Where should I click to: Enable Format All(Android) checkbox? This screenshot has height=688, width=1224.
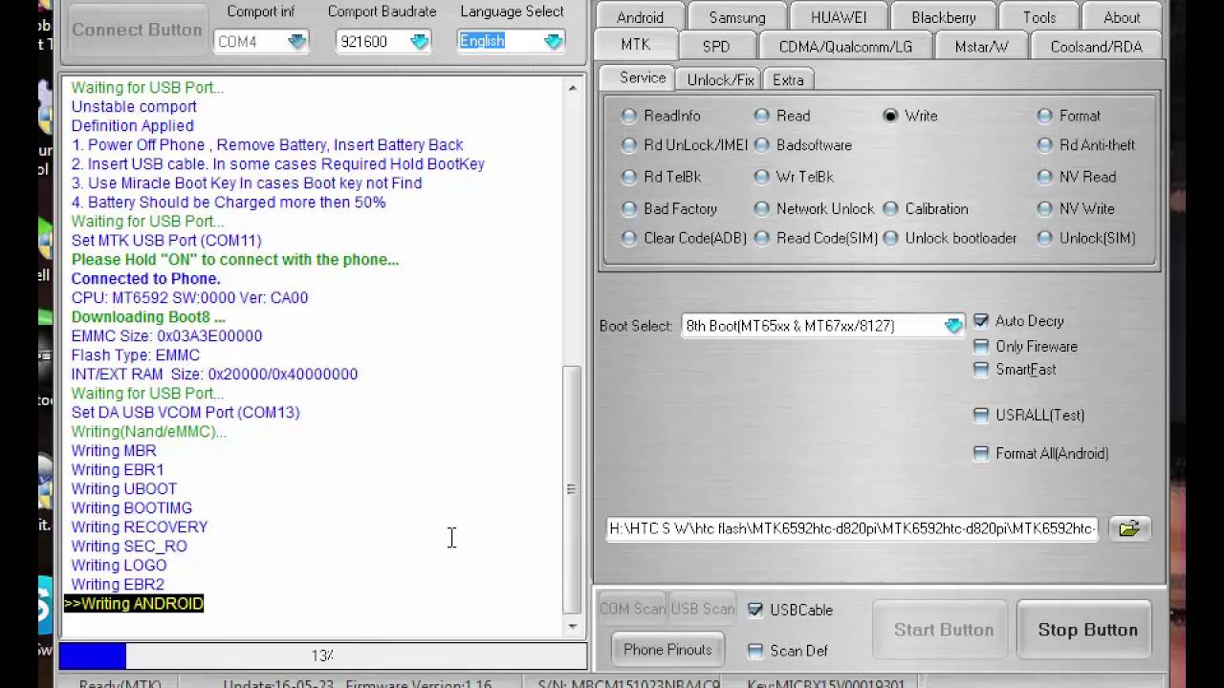[x=981, y=454]
